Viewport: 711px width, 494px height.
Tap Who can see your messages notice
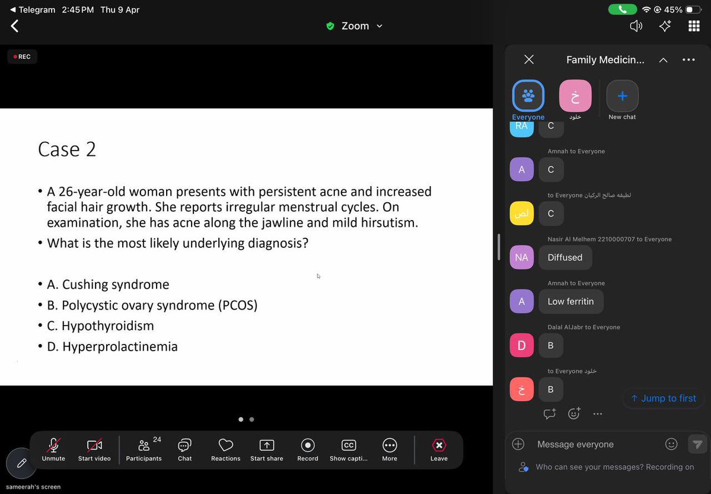(607, 467)
